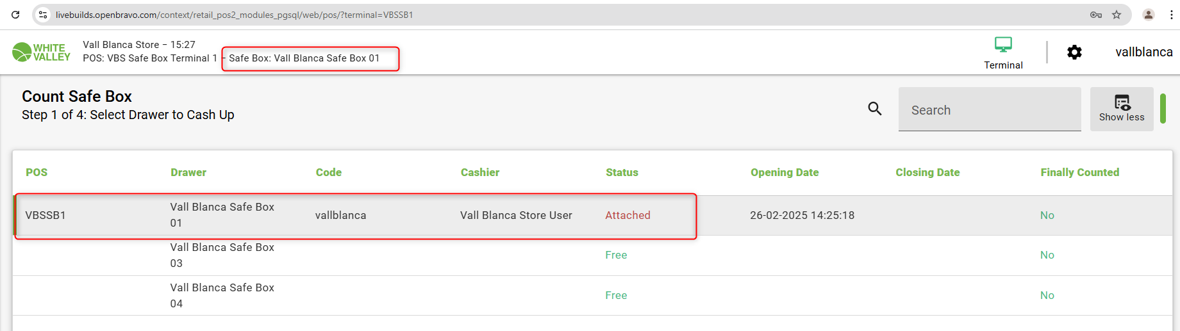1180x331 pixels.
Task: Reload the browser page
Action: point(15,15)
